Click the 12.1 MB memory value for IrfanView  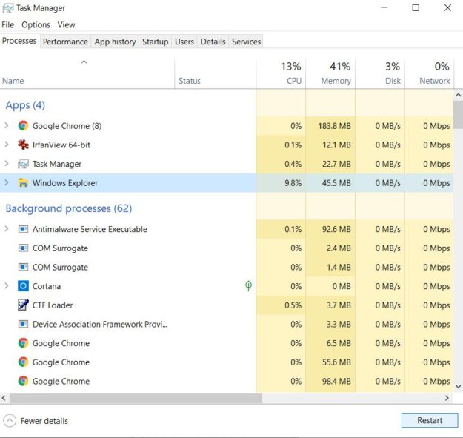pos(336,145)
